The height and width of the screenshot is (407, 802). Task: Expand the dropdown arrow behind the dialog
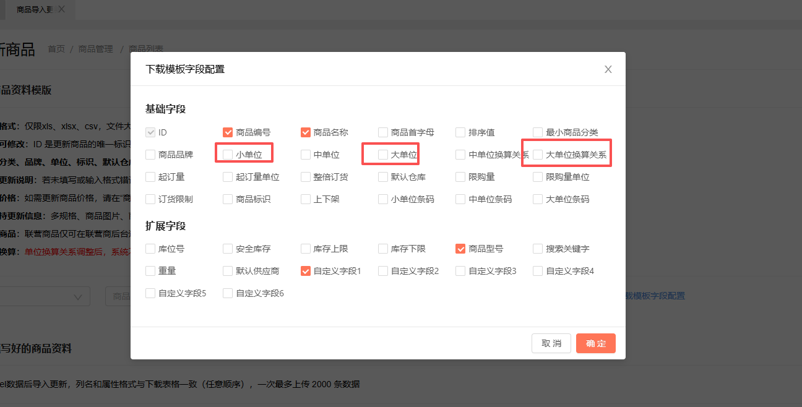(x=79, y=297)
